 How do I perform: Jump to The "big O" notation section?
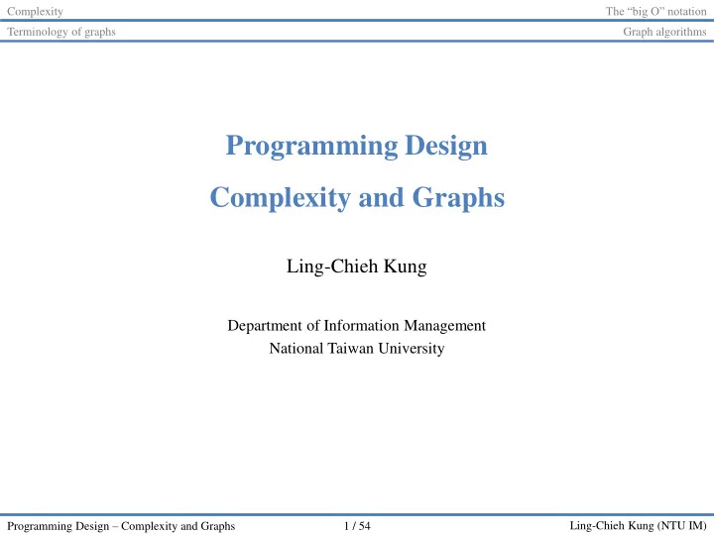(655, 11)
